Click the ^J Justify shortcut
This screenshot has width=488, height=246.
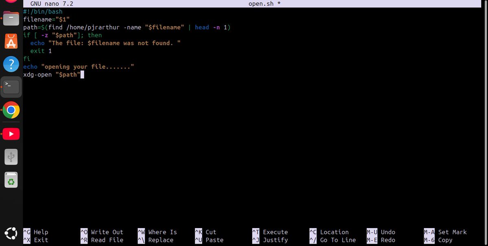coord(270,240)
